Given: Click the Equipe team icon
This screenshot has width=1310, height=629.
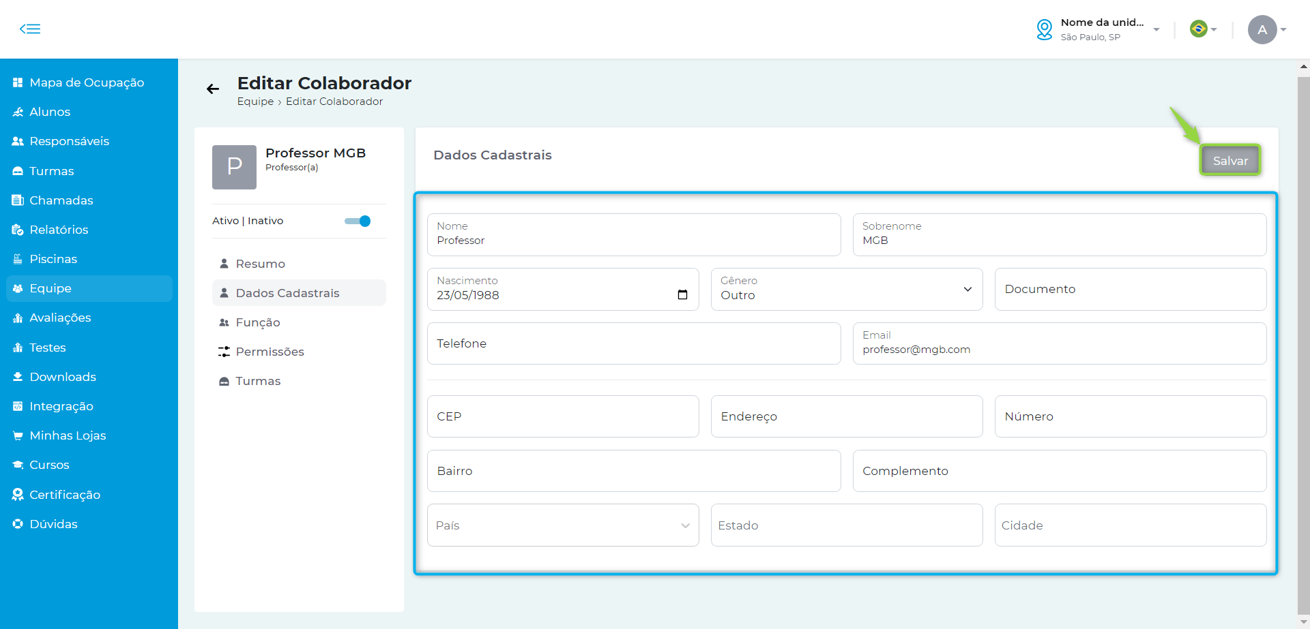Looking at the screenshot, I should pos(18,288).
